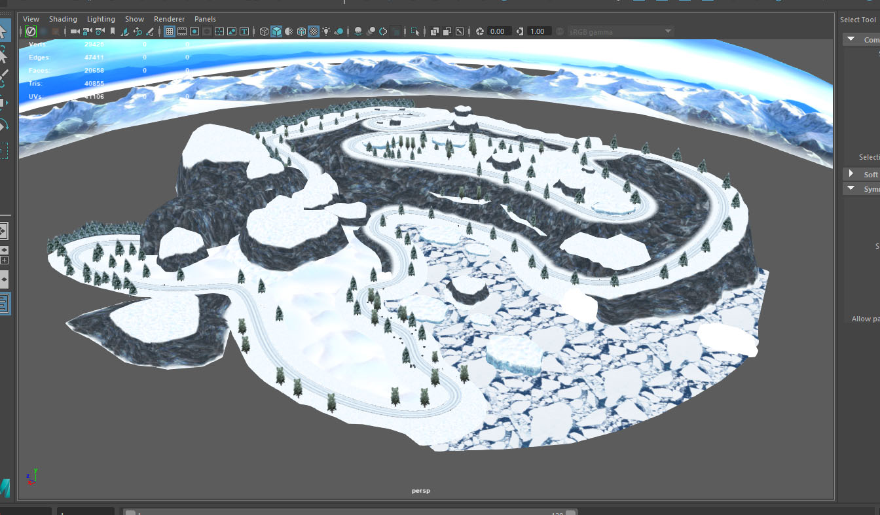Click the Gamma value field showing 1.00
The image size is (880, 515).
click(537, 31)
